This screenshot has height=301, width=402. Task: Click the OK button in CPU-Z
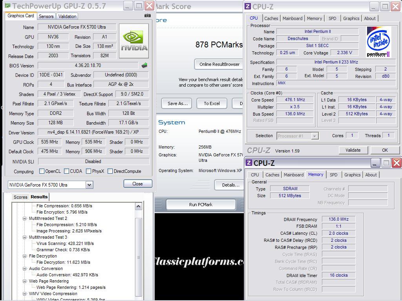[385, 150]
